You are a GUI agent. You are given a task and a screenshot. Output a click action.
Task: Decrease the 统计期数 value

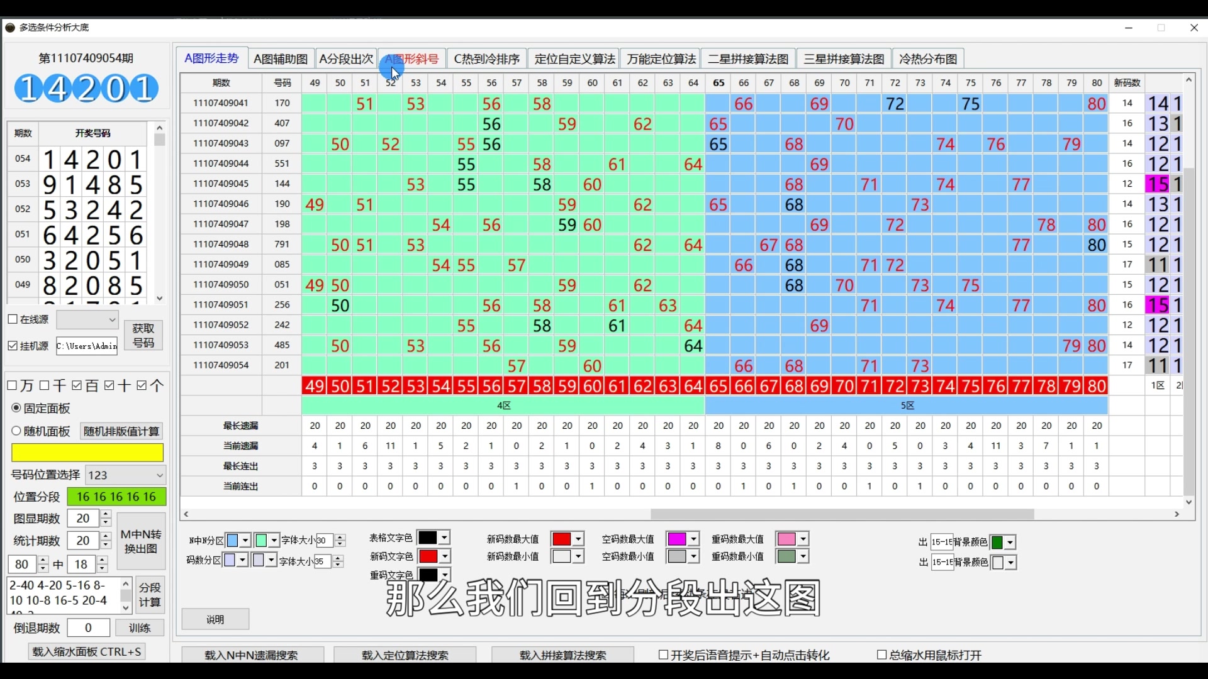tap(106, 545)
